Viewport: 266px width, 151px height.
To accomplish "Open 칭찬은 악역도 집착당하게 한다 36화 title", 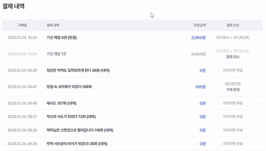I will tap(78, 70).
